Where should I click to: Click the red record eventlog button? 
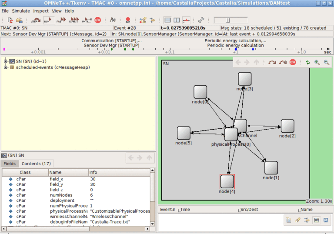click(128, 20)
